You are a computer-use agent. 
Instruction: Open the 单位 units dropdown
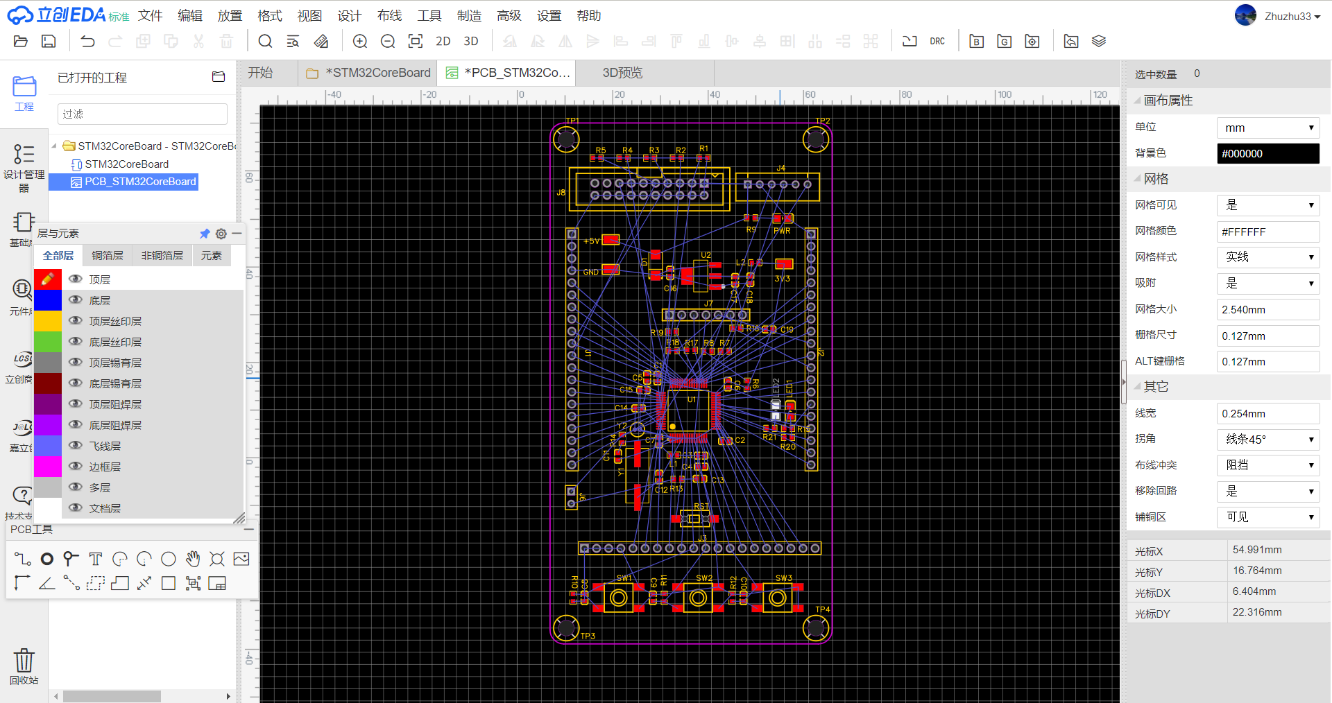1267,127
